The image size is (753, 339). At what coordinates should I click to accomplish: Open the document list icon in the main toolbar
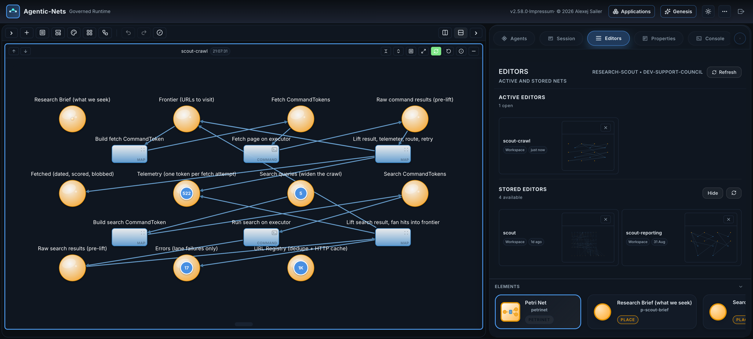42,33
